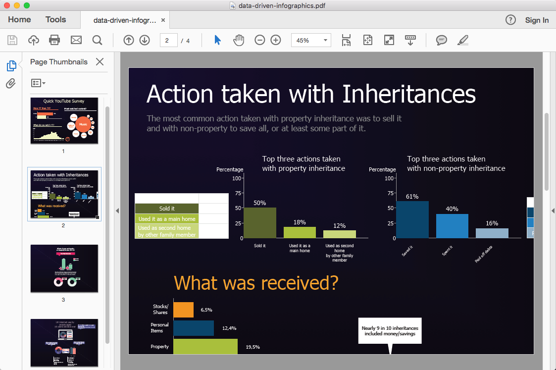The height and width of the screenshot is (370, 556).
Task: Switch to the Home tab
Action: coord(19,20)
